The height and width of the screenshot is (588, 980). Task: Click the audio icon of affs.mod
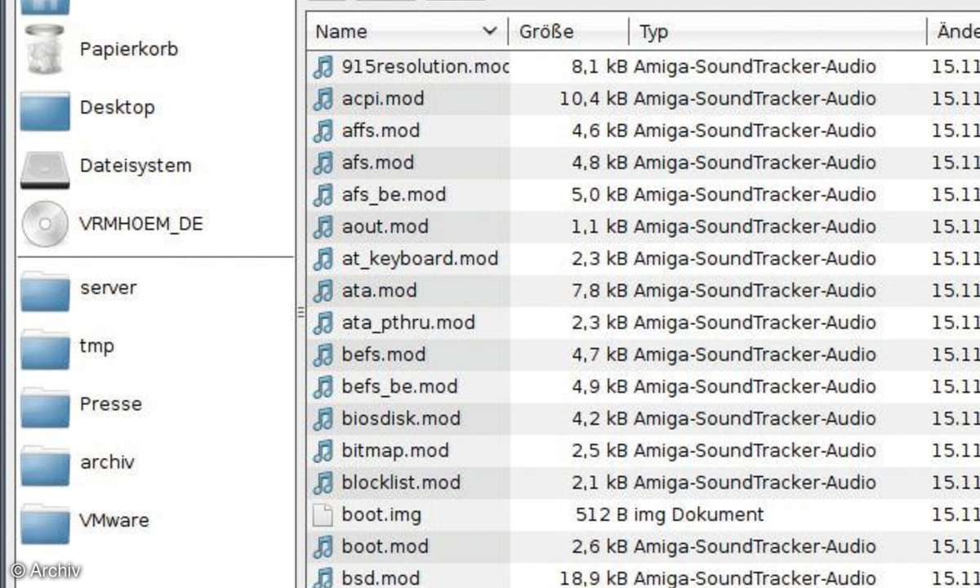323,131
